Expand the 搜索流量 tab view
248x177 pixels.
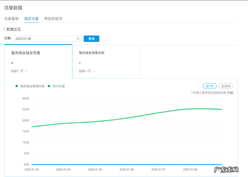click(32, 19)
